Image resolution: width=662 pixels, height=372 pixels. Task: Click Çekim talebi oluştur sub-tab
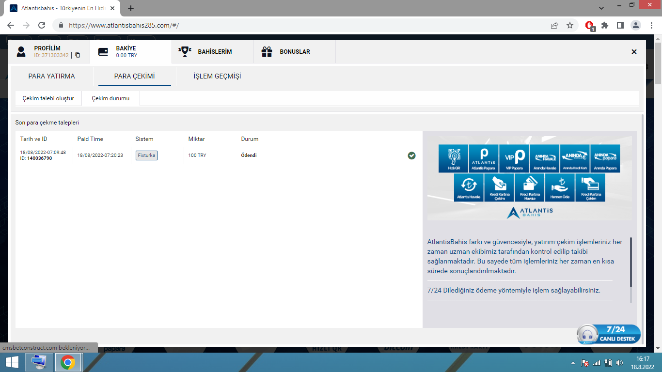pos(48,98)
